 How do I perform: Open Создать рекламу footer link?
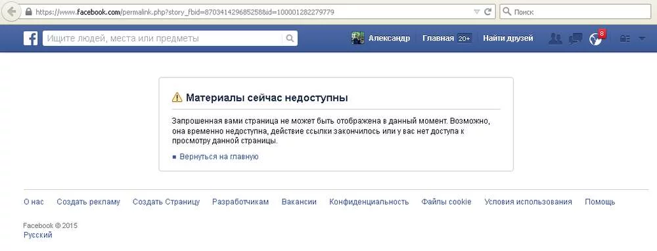click(89, 202)
